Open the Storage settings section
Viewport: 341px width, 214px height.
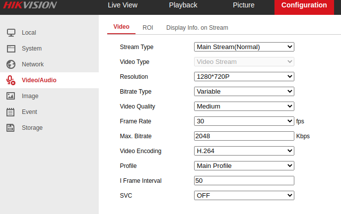(49, 128)
